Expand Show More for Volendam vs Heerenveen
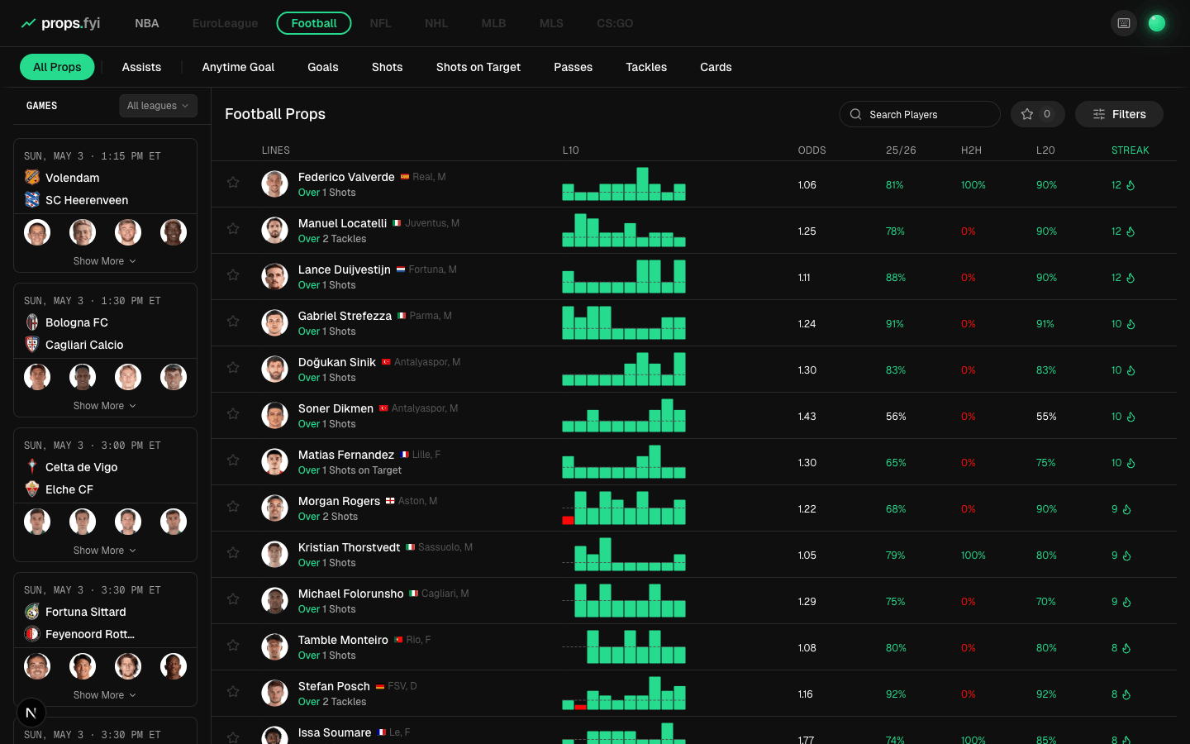The width and height of the screenshot is (1190, 744). 105,261
